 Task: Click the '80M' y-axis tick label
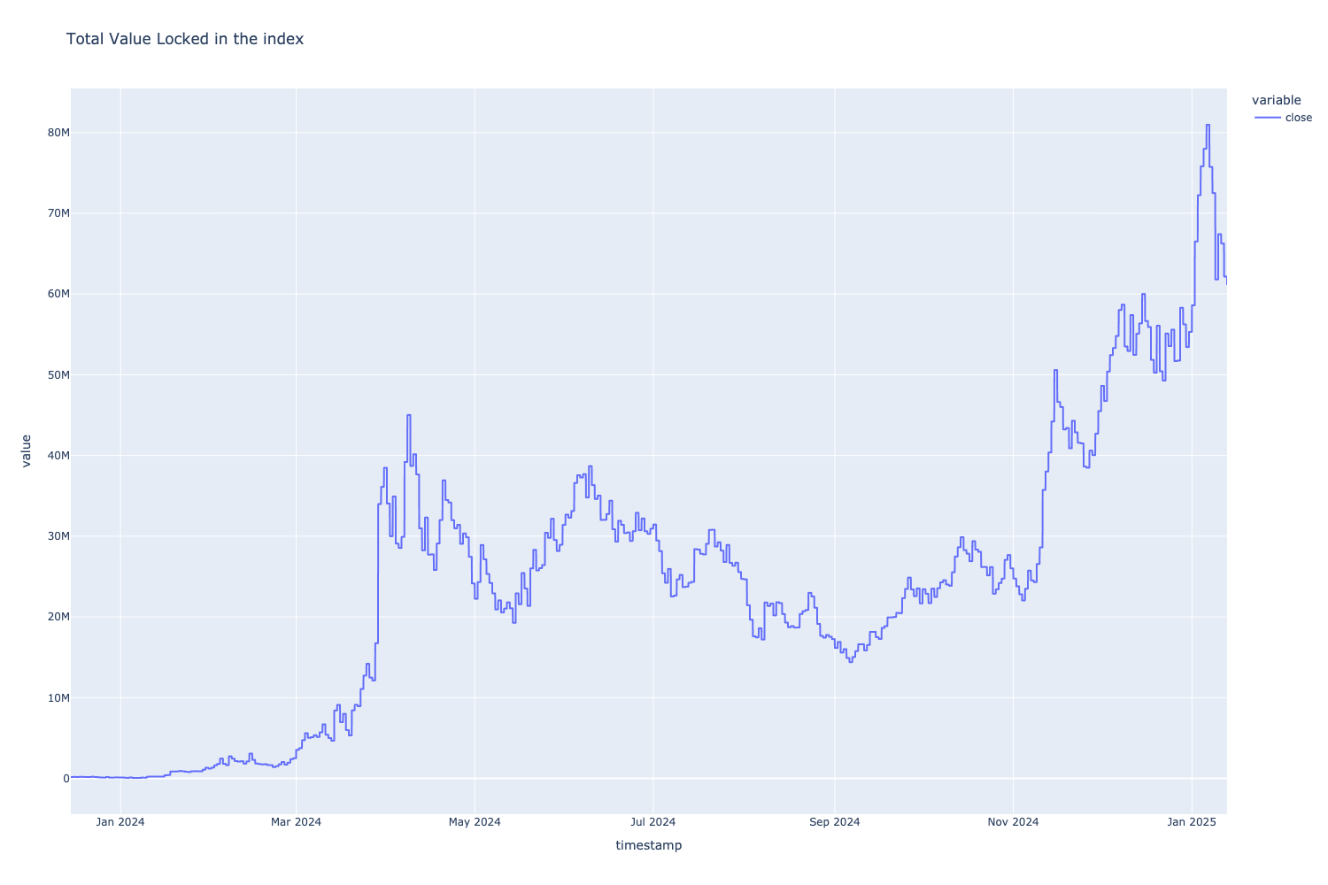pos(58,133)
